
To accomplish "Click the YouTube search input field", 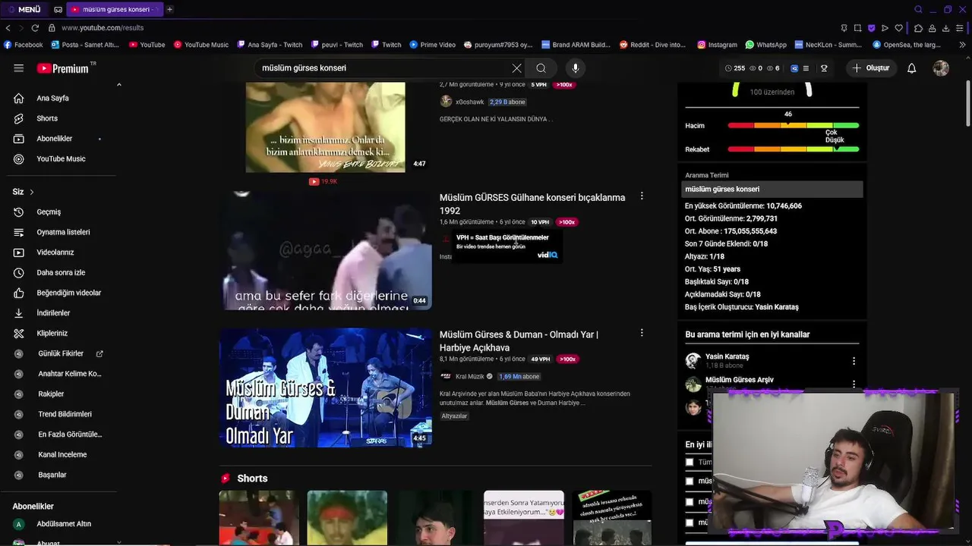I will [x=383, y=68].
